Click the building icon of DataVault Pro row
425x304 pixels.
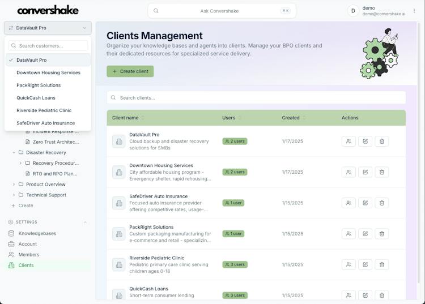coord(119,142)
